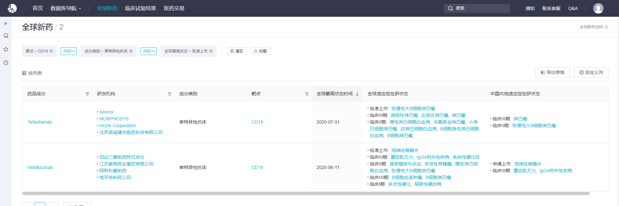
Task: Filter the 研发机构 column
Action: tap(170, 94)
